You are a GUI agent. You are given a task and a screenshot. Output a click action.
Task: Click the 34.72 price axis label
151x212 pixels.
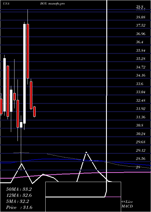(x=141, y=67)
